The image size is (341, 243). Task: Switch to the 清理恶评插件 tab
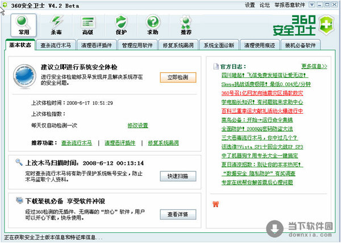coord(97,46)
